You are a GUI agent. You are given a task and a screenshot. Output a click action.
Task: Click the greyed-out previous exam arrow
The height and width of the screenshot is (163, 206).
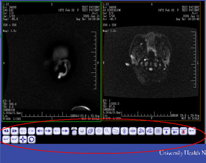click(23, 131)
